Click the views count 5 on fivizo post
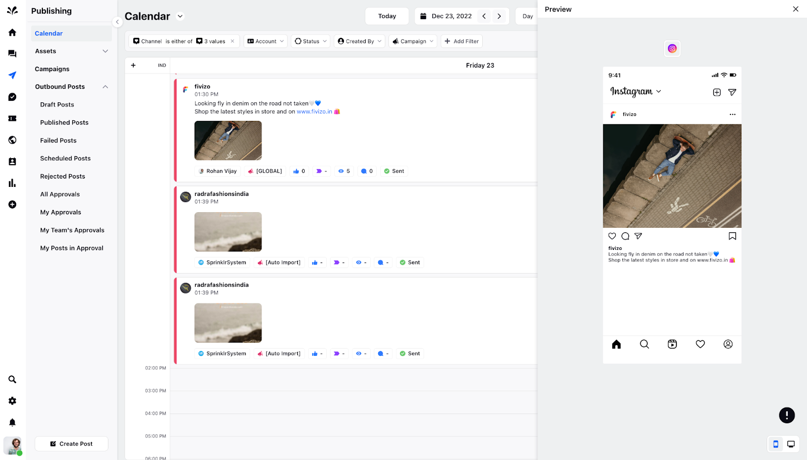 pos(344,171)
